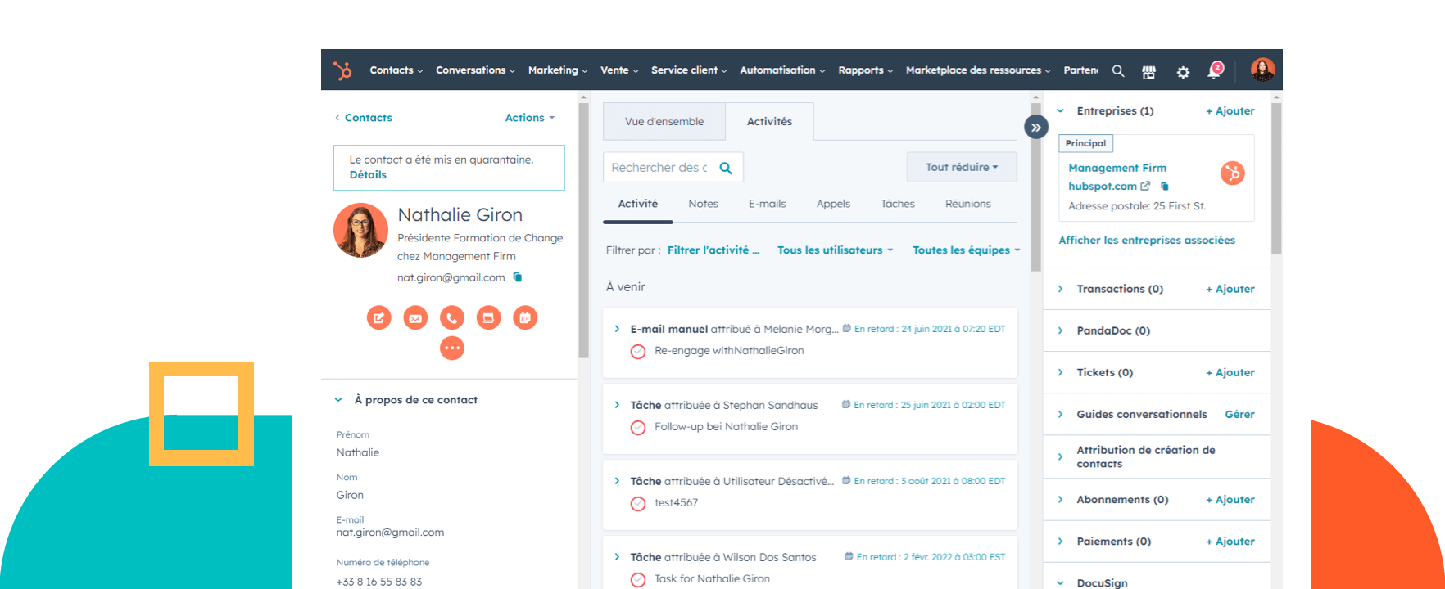Click the phone call icon button
The width and height of the screenshot is (1445, 589).
click(x=452, y=317)
